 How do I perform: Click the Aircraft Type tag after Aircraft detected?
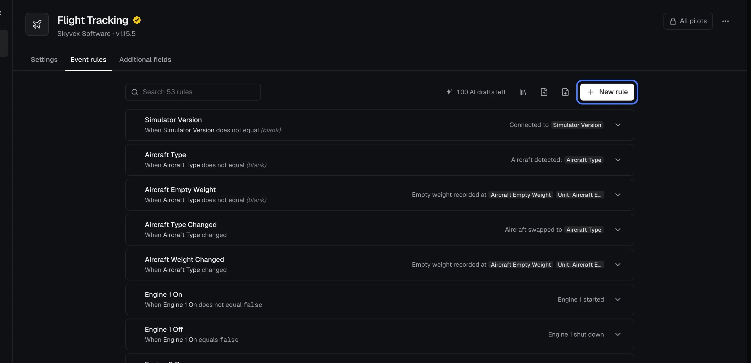[x=584, y=160]
